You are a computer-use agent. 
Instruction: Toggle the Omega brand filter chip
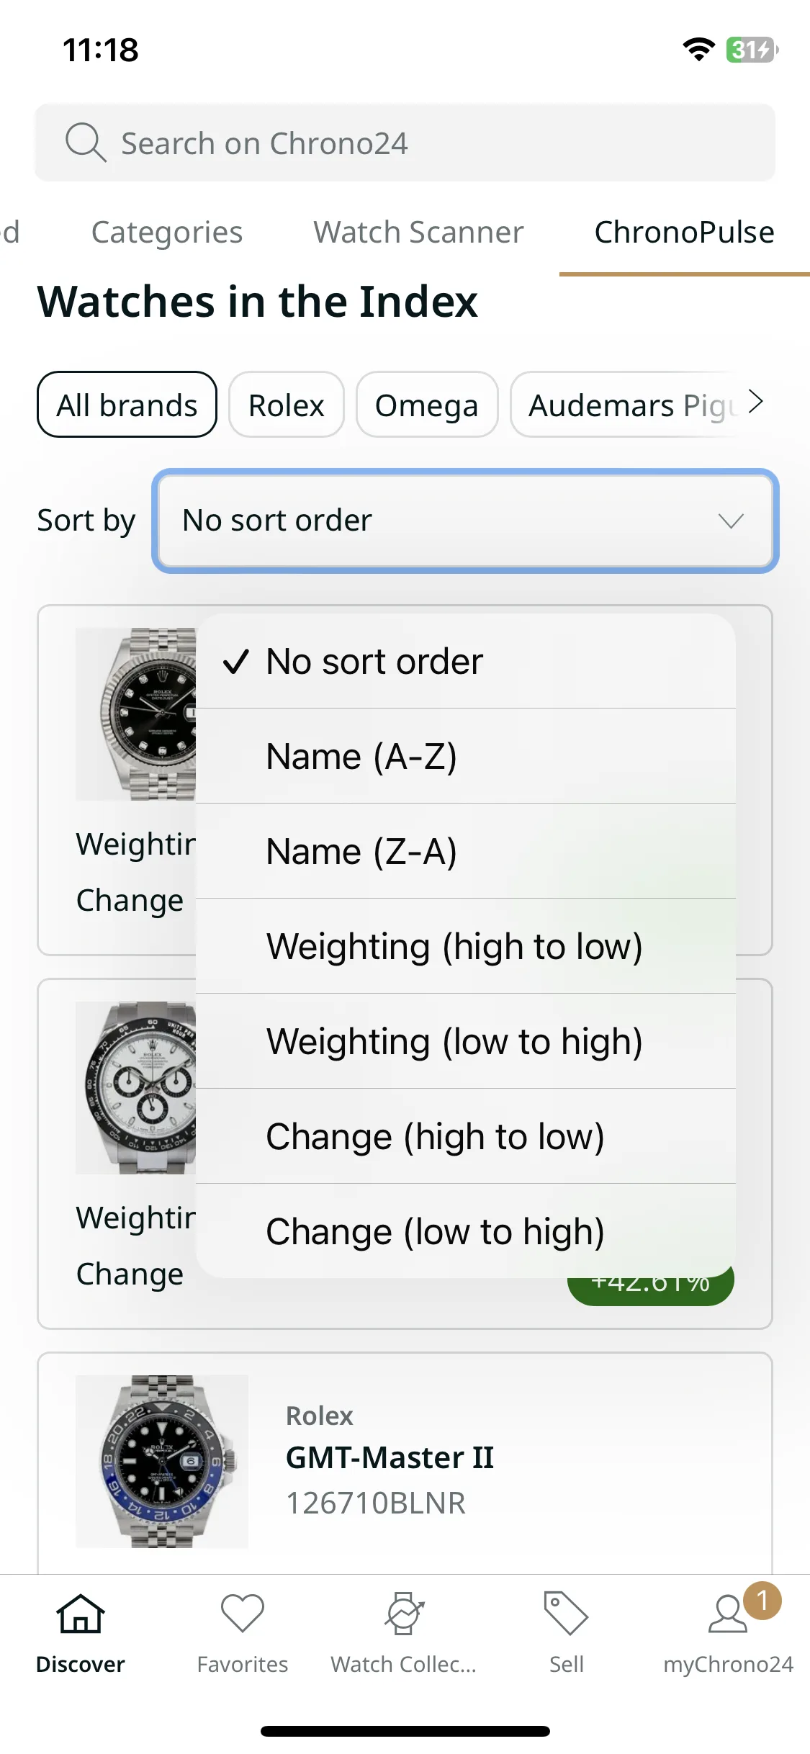click(x=427, y=405)
